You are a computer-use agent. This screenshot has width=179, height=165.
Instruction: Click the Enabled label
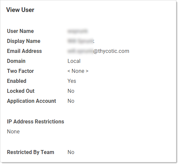click(17, 81)
